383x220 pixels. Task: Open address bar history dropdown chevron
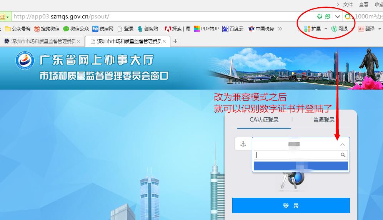(x=338, y=17)
